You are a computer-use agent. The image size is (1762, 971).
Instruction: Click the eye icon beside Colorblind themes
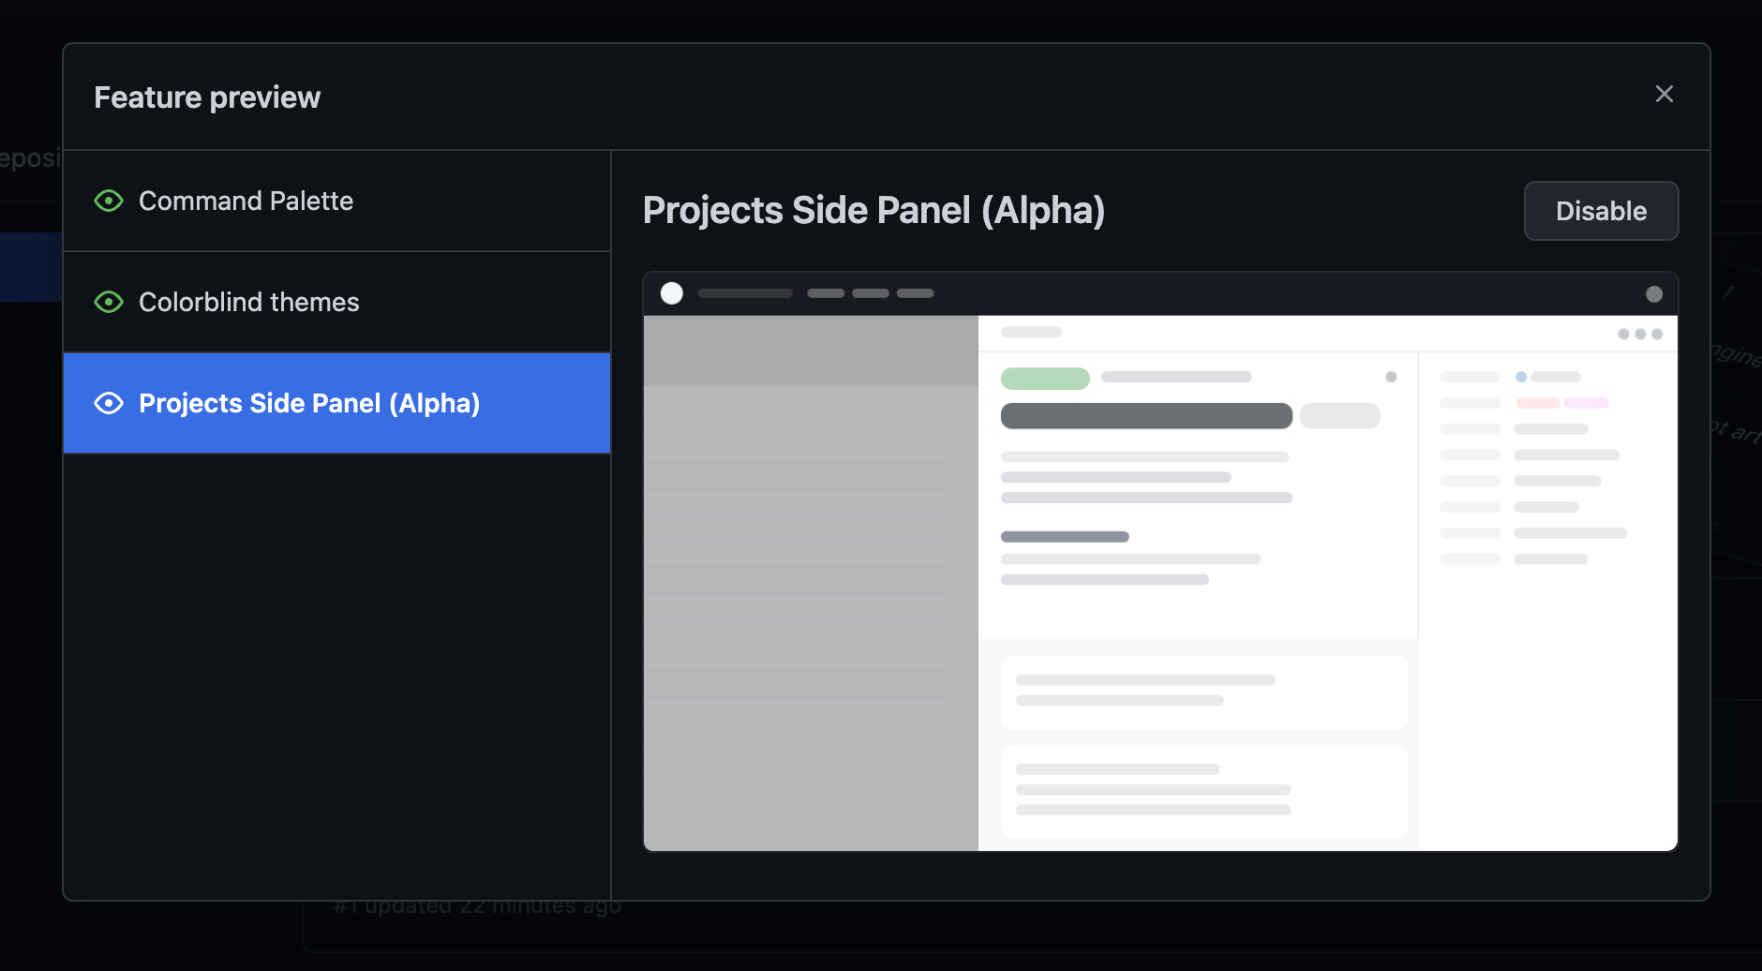pyautogui.click(x=109, y=302)
